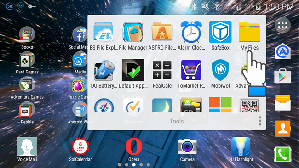Open the green Phone dialer
The height and width of the screenshot is (168, 299).
coord(282,155)
